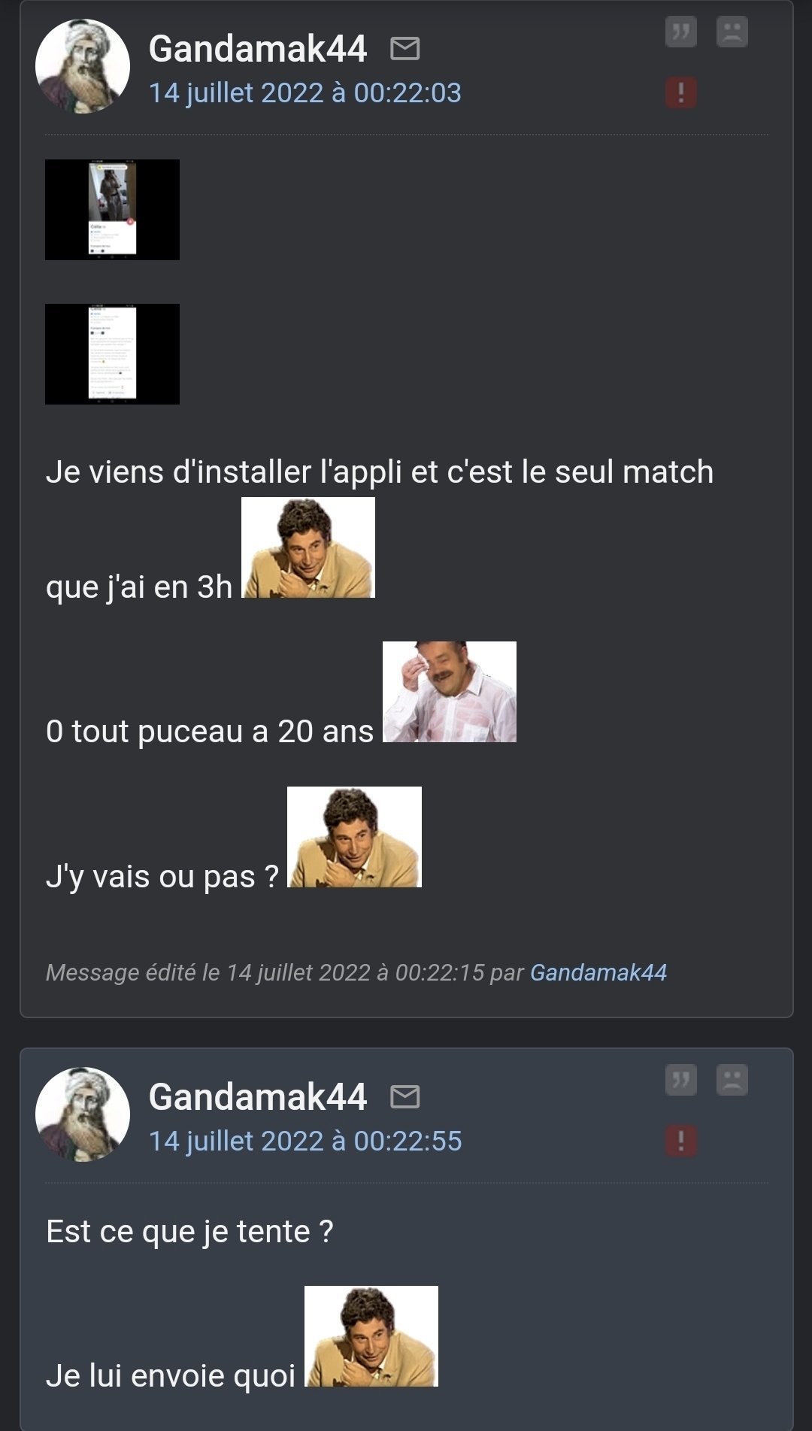This screenshot has width=812, height=1431.
Task: Open Gandamak44 username on second post
Action: coord(258,1097)
